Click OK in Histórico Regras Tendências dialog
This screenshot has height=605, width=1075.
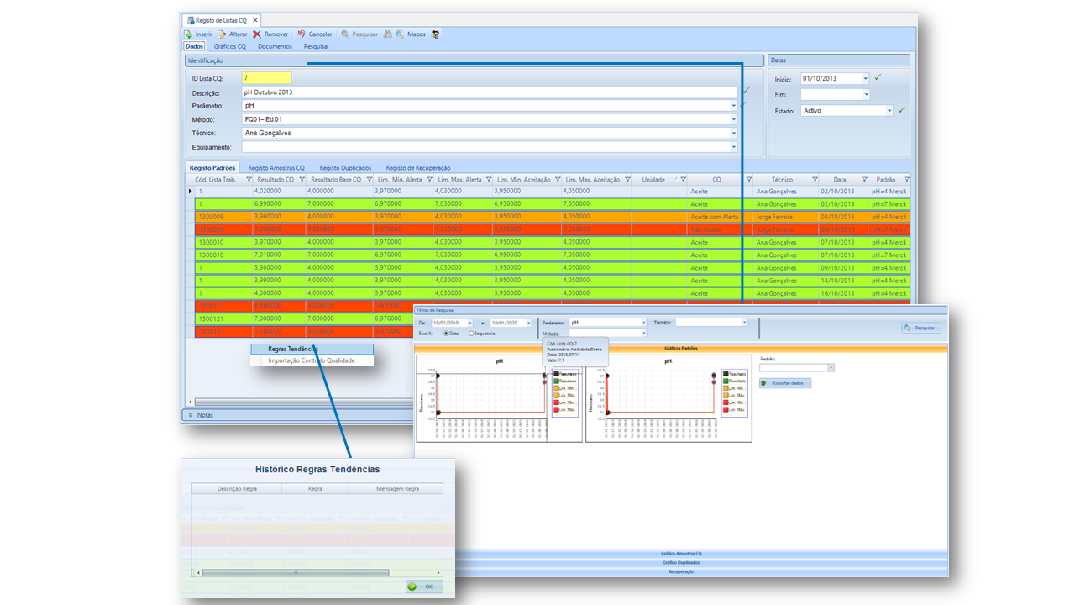tap(423, 587)
